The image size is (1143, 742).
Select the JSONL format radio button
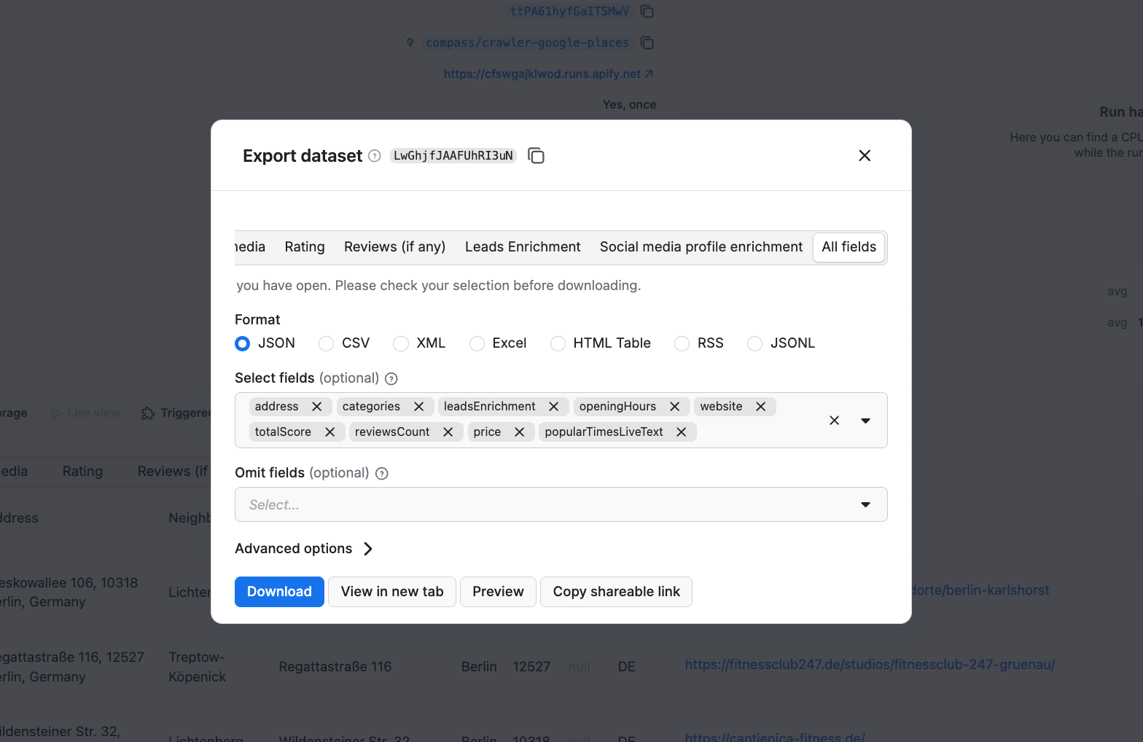point(754,343)
